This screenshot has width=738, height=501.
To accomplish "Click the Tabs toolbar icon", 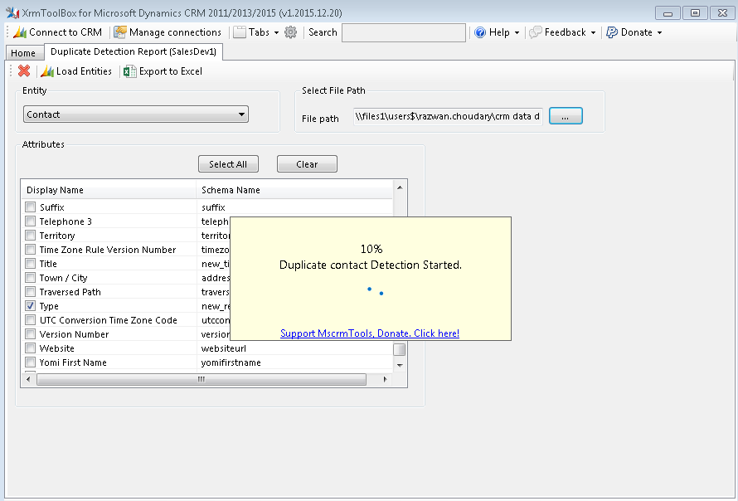I will coord(240,32).
